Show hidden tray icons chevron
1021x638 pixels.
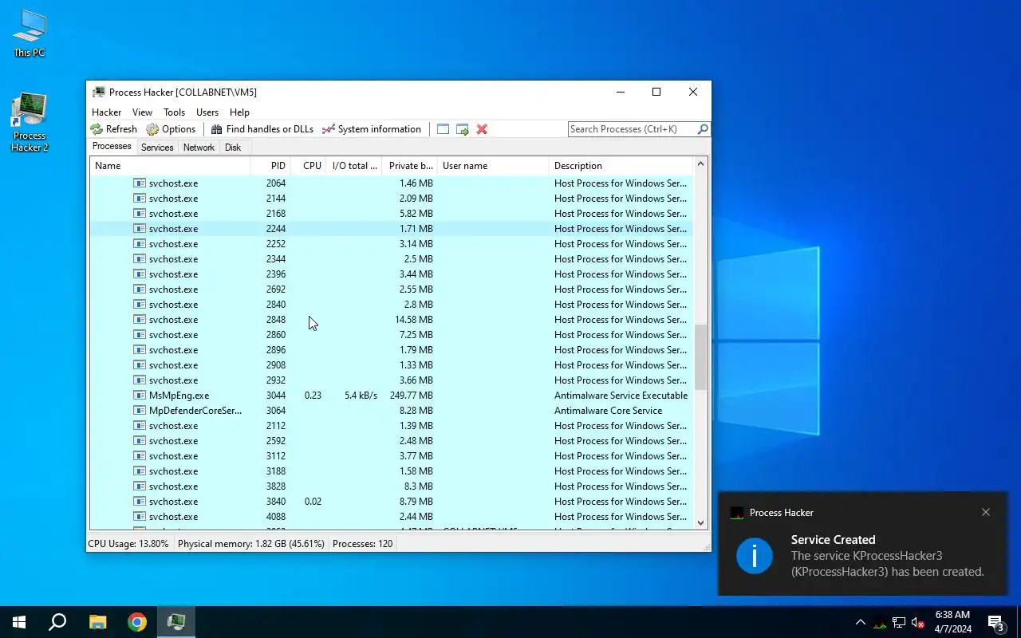[861, 622]
